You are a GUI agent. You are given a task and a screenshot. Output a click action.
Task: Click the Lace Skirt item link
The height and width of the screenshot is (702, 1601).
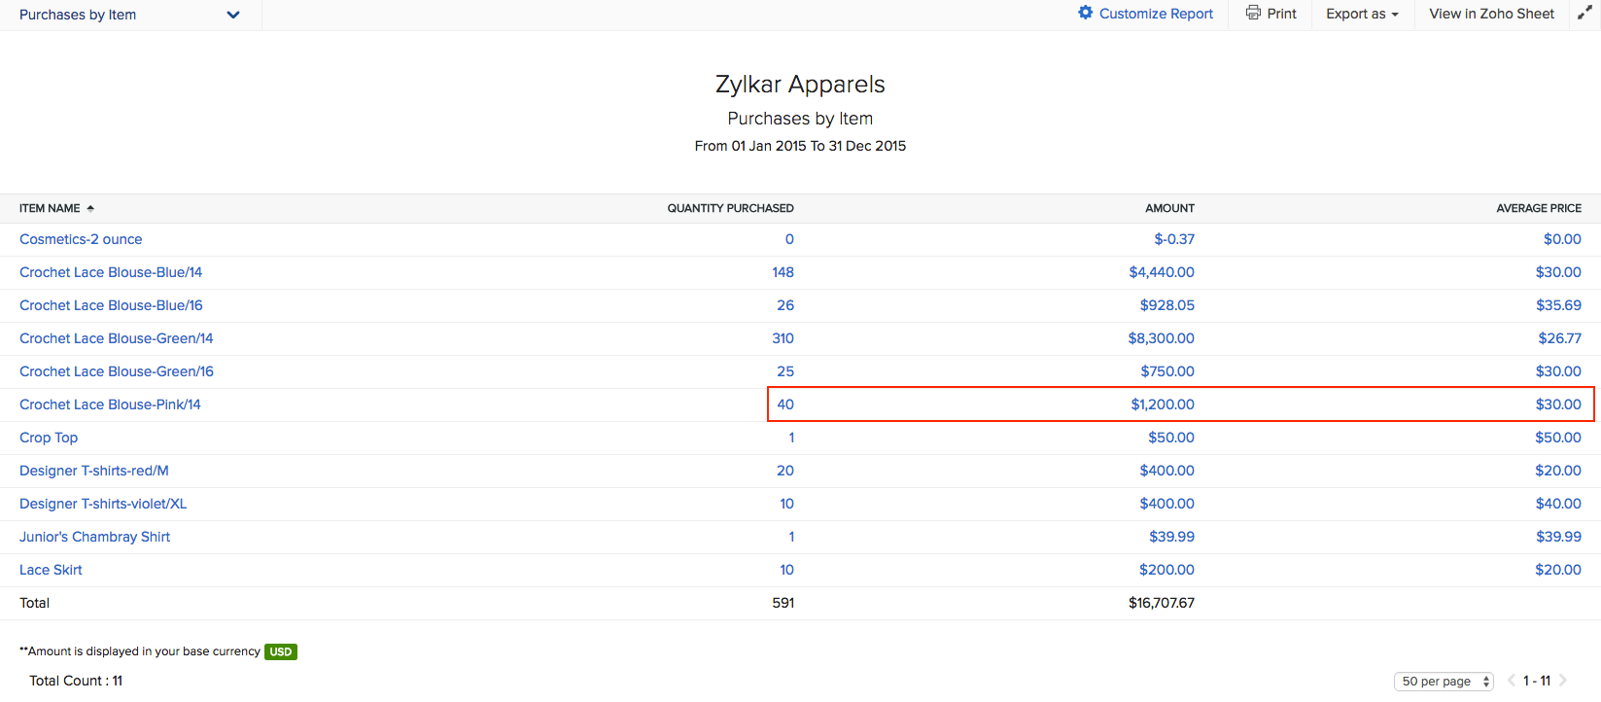[51, 570]
